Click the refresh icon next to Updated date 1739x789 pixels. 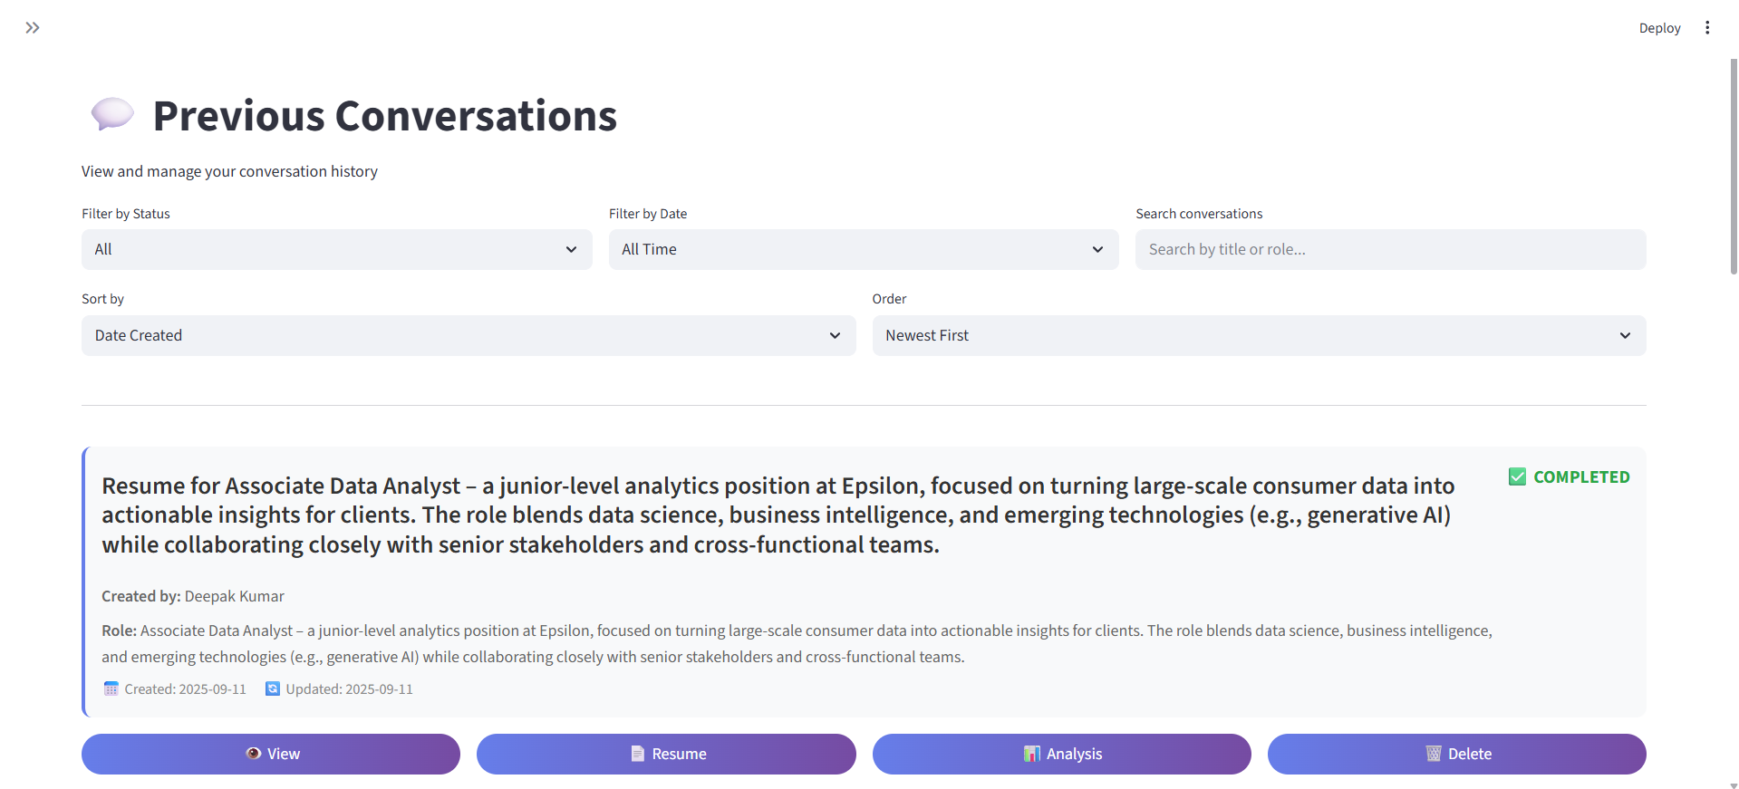[273, 689]
